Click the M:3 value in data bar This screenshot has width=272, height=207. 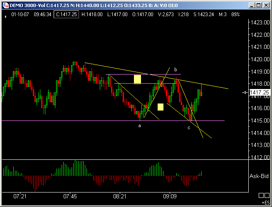coord(223,14)
